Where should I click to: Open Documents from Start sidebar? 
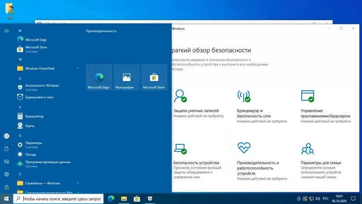[6, 149]
